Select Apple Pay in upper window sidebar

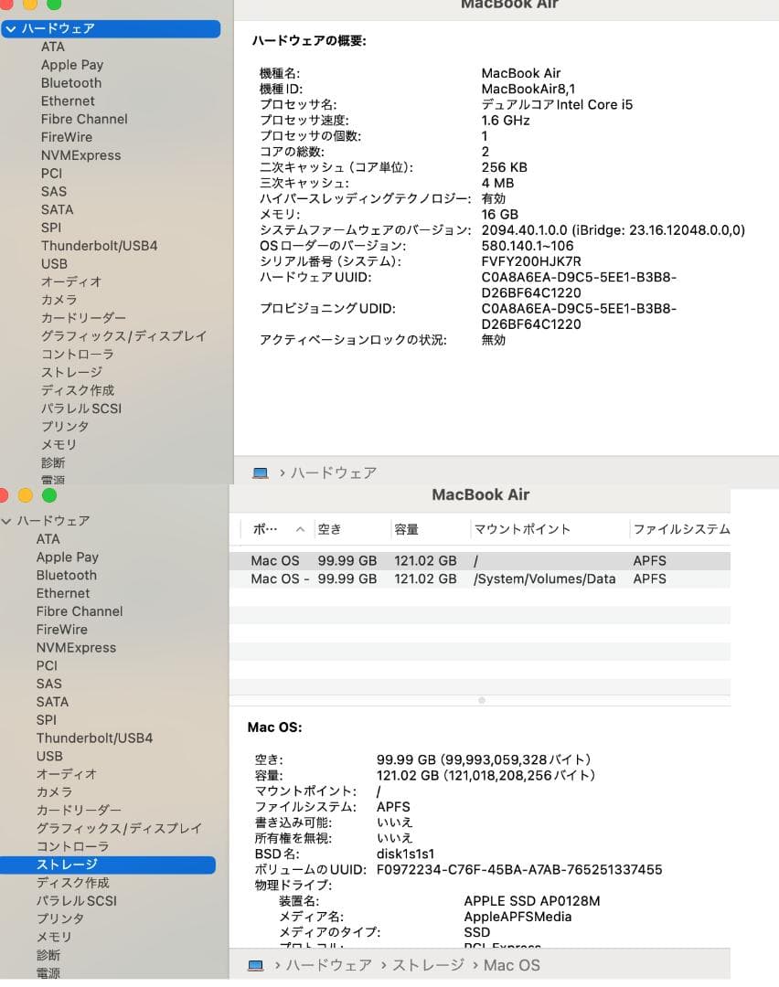click(72, 65)
